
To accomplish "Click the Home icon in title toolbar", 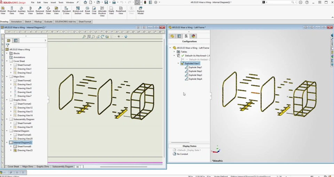I will tap(85, 2).
